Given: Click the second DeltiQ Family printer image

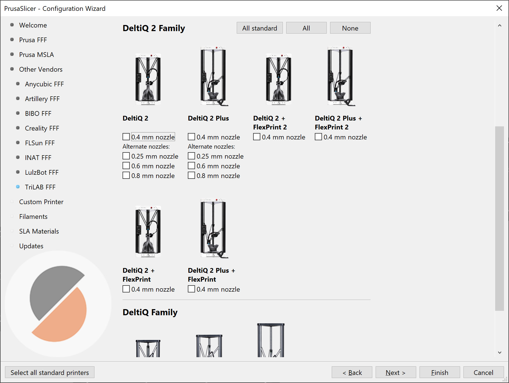Looking at the screenshot, I should (x=209, y=346).
